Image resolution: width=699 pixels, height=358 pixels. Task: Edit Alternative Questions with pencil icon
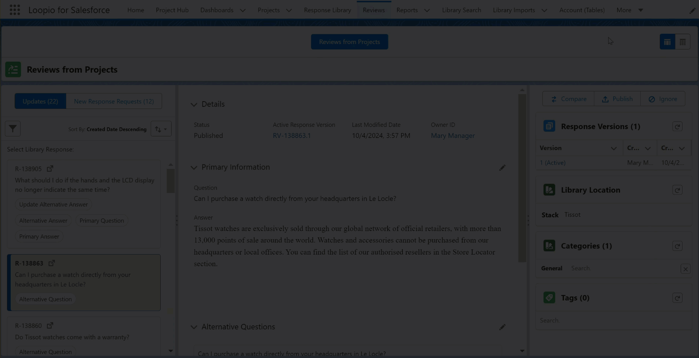pos(502,327)
